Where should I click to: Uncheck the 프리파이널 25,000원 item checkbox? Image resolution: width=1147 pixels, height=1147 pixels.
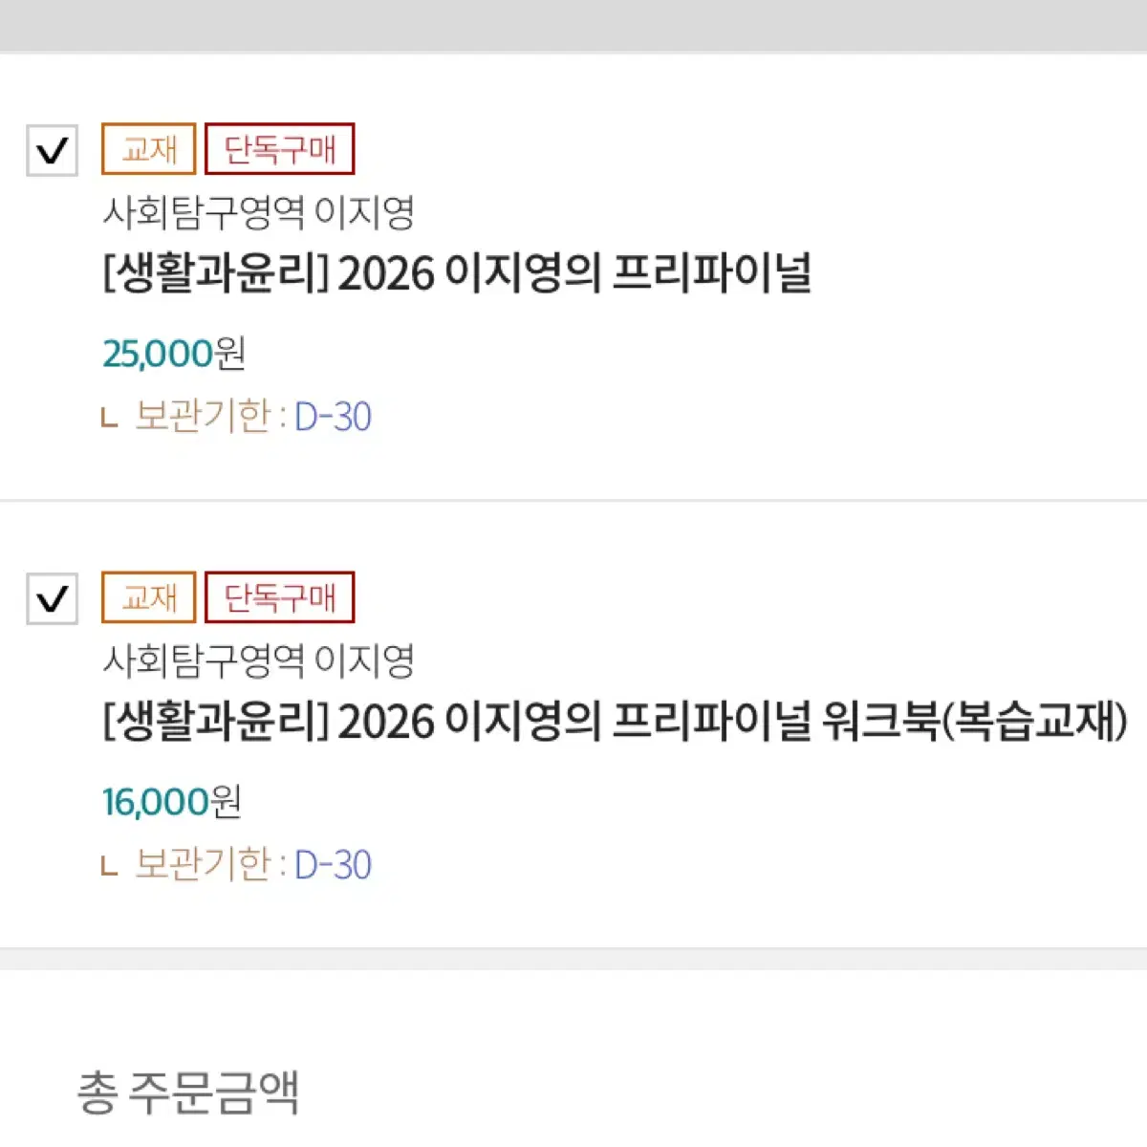pyautogui.click(x=52, y=150)
